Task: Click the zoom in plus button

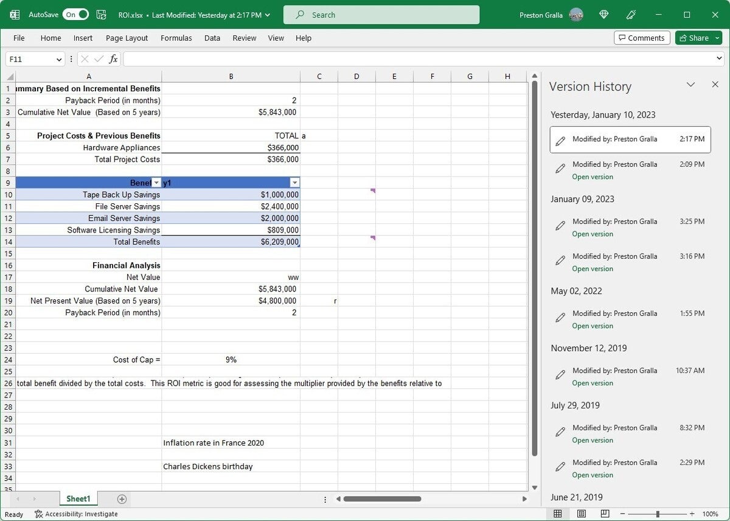Action: [x=692, y=514]
